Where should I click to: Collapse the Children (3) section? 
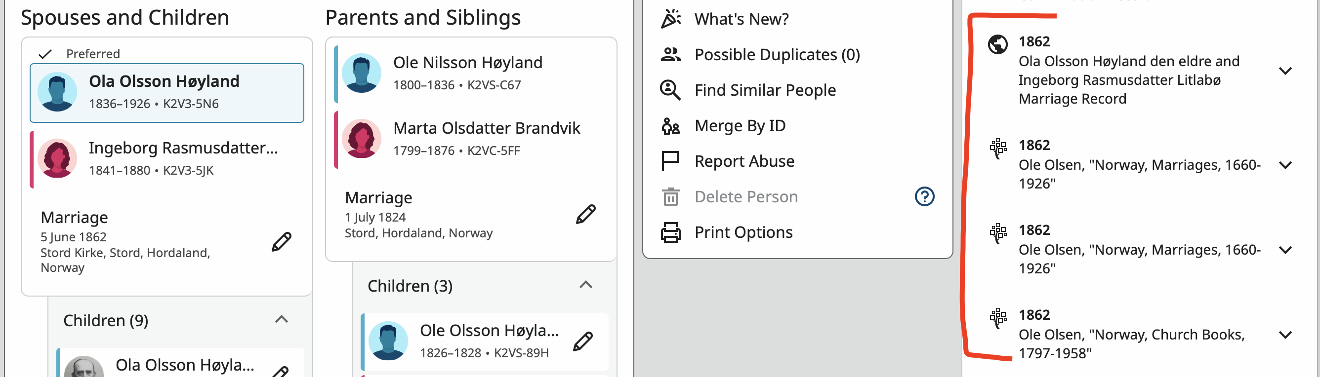click(x=586, y=285)
